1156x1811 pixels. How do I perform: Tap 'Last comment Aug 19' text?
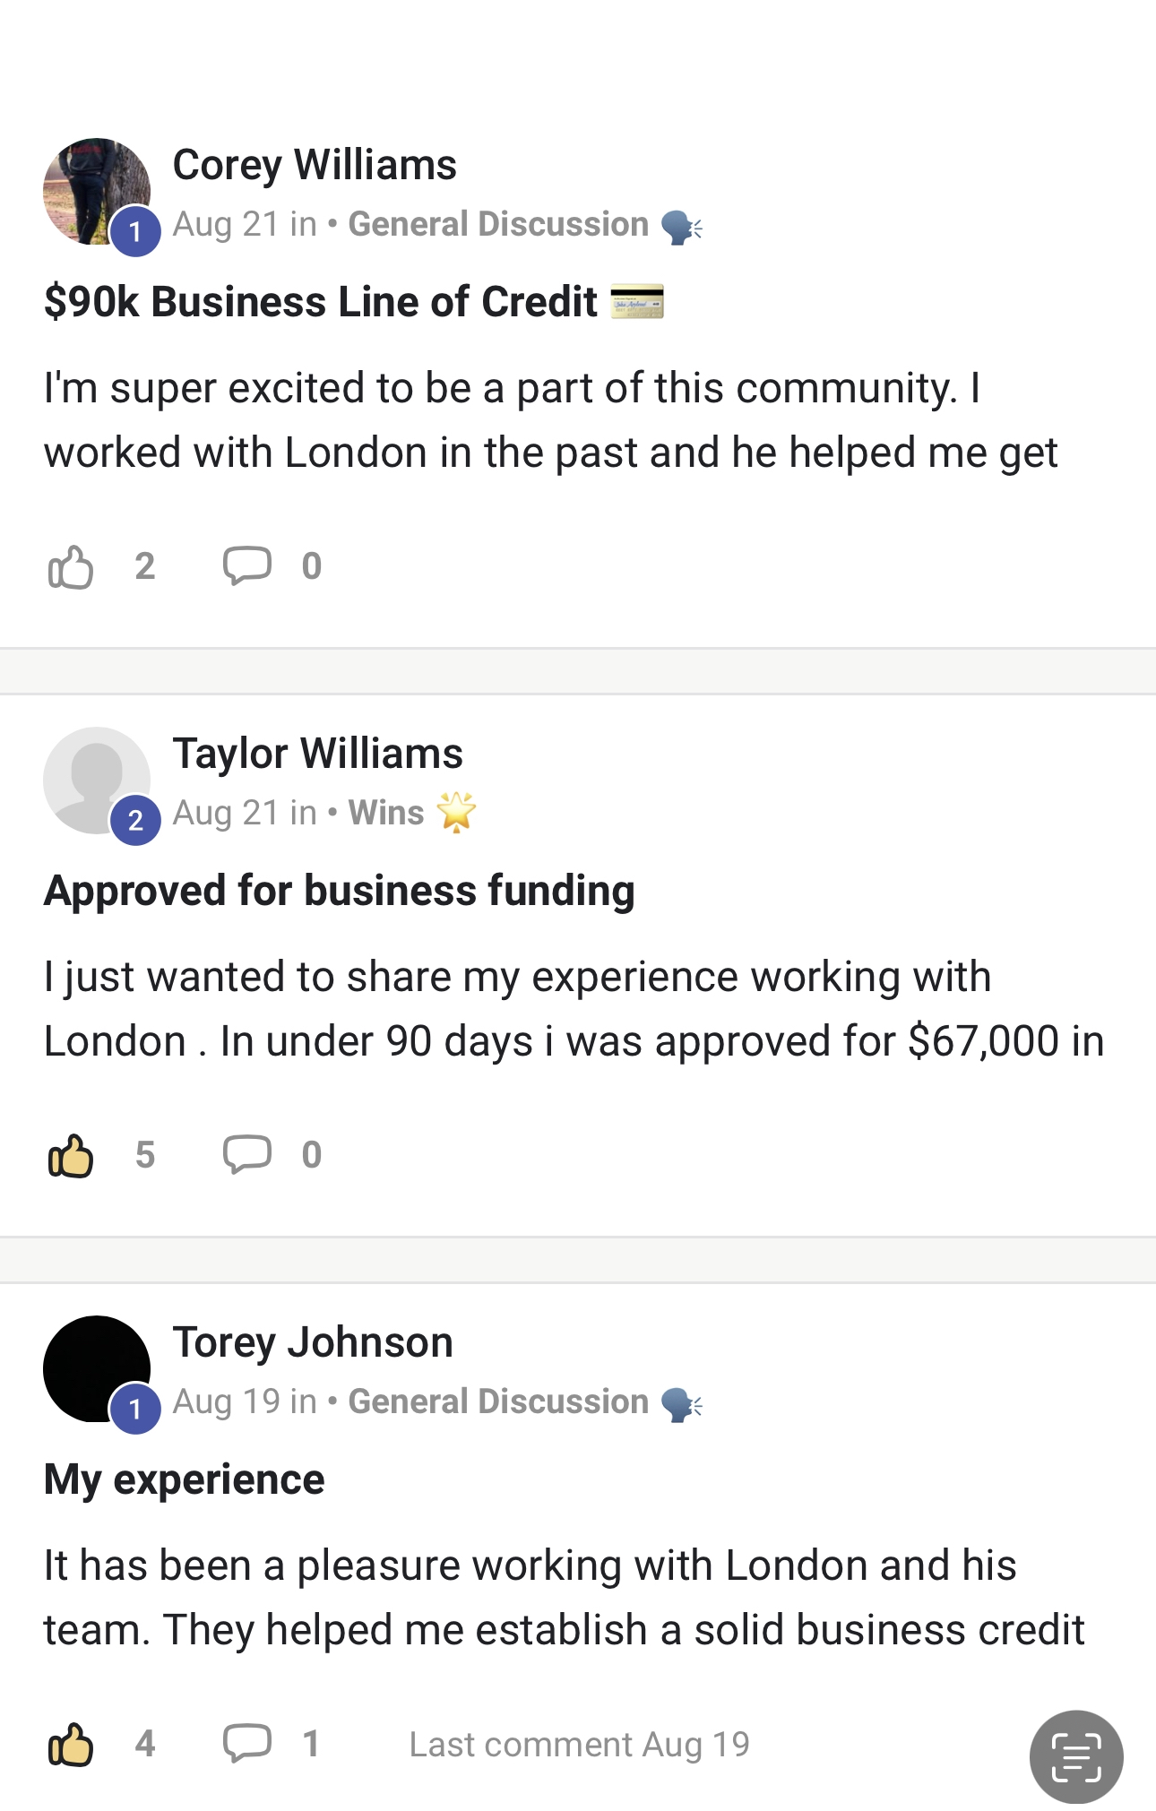579,1745
